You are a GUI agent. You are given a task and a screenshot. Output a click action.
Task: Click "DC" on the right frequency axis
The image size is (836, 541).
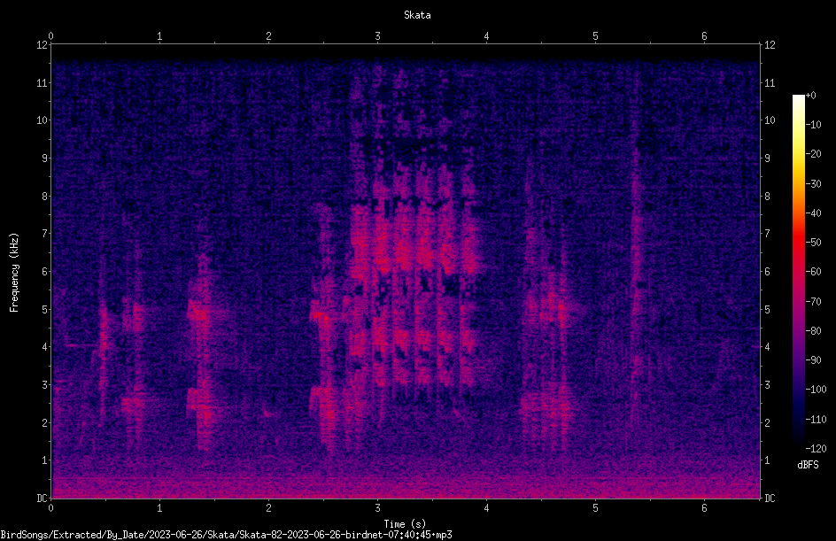click(770, 498)
